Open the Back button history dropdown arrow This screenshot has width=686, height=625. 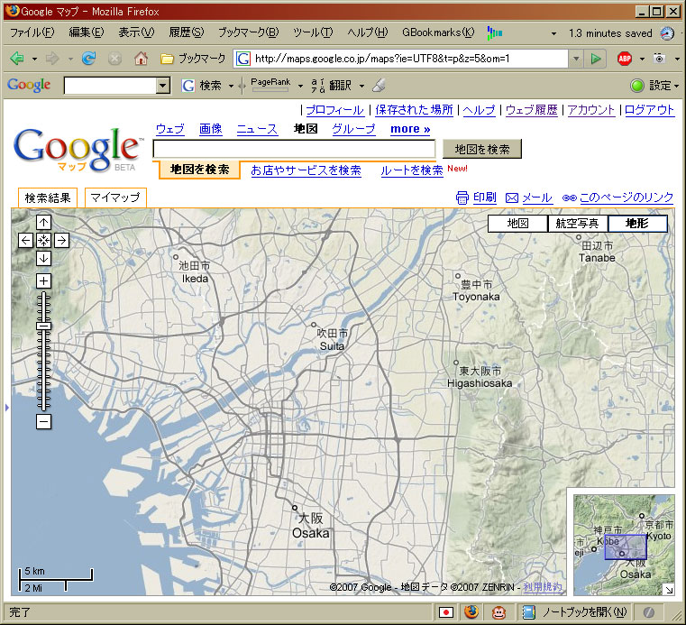34,59
